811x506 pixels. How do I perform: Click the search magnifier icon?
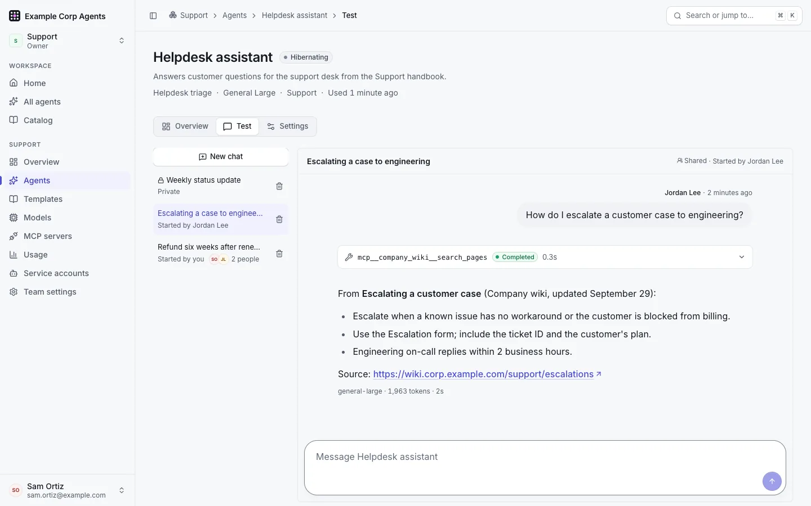[x=678, y=16]
